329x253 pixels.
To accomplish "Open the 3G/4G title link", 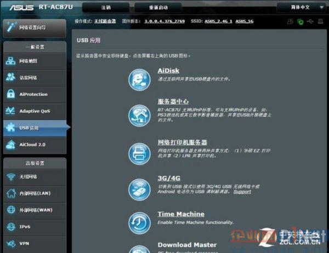I will tap(169, 178).
